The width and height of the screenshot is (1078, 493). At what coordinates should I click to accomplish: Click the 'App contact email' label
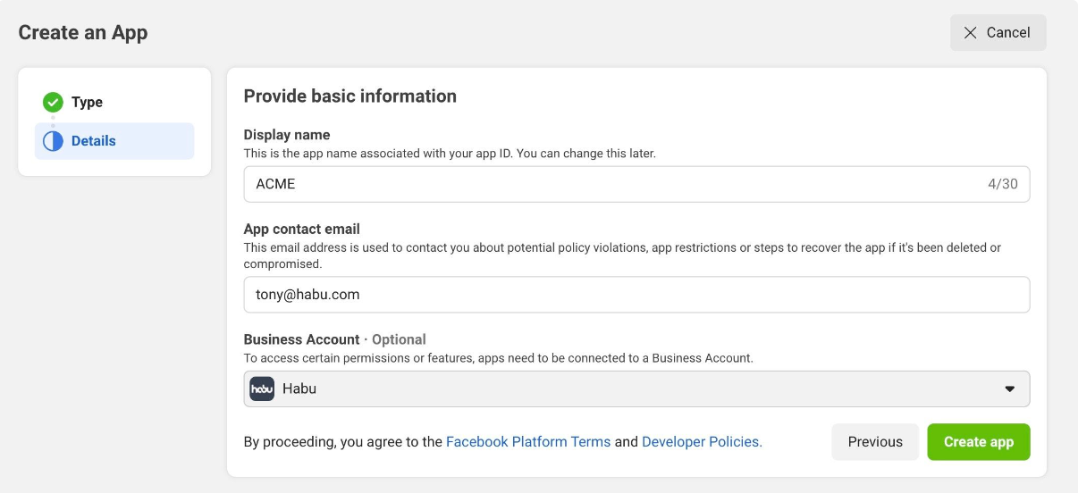pyautogui.click(x=302, y=229)
